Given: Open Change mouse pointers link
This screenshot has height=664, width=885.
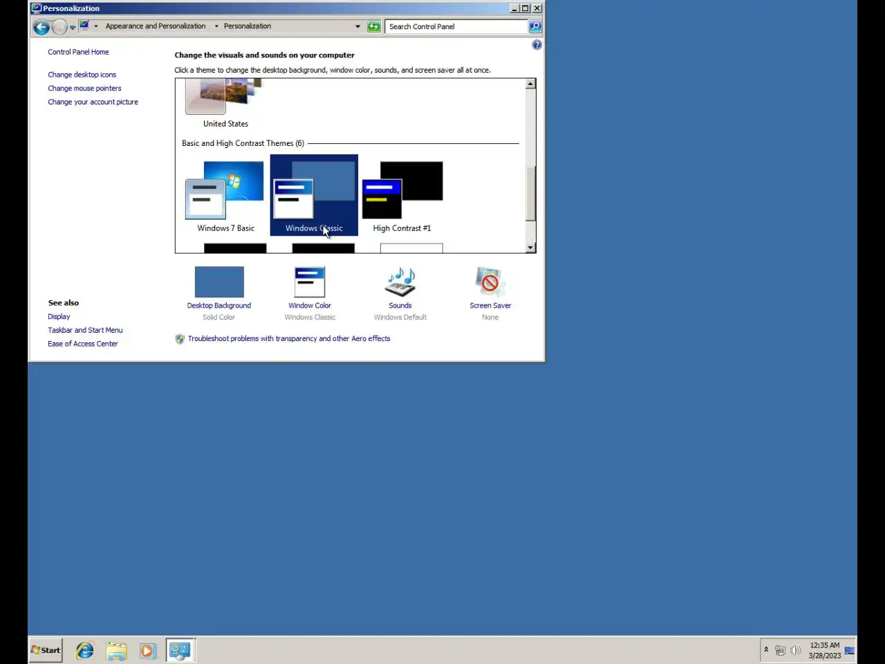Looking at the screenshot, I should tap(84, 89).
